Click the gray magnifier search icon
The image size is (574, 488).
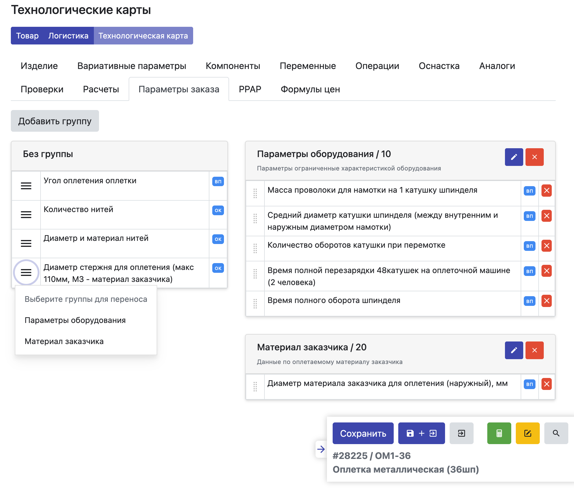556,433
